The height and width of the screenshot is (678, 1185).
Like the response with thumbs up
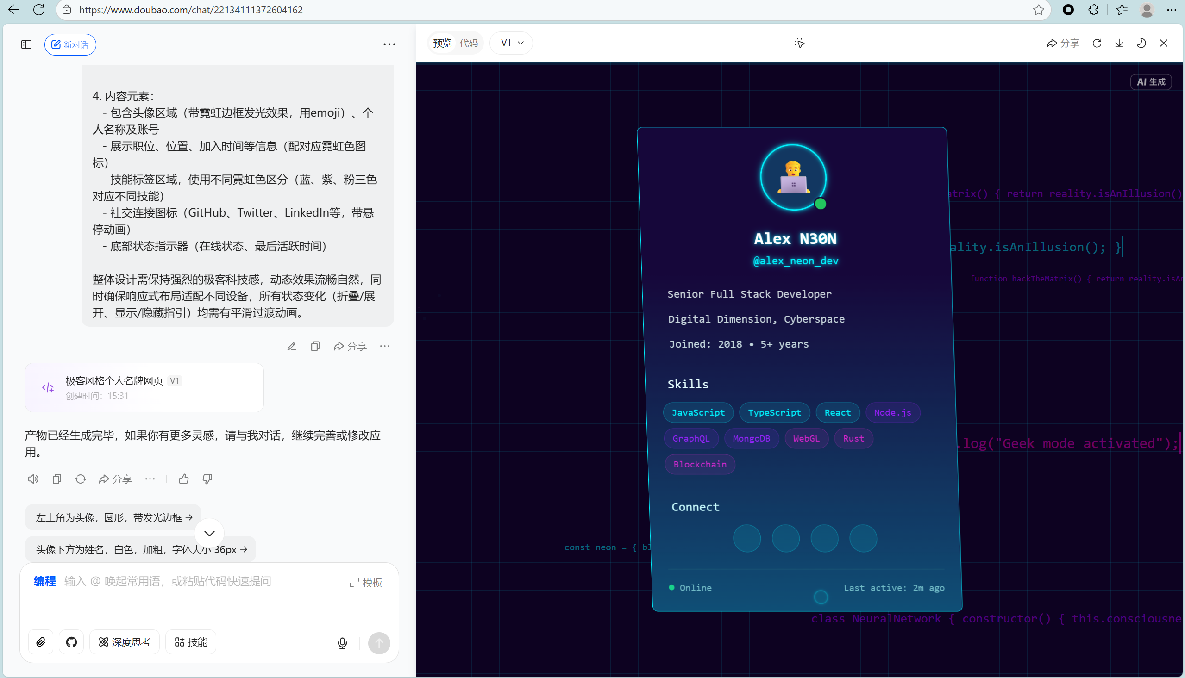(x=184, y=479)
